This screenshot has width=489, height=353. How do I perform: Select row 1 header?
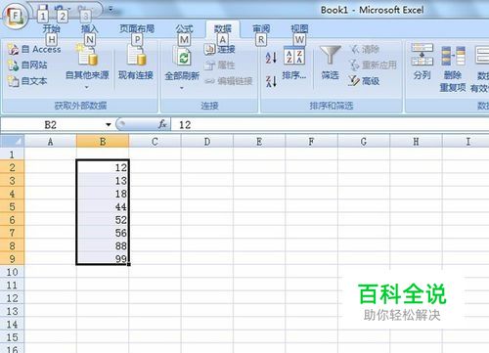(x=12, y=154)
